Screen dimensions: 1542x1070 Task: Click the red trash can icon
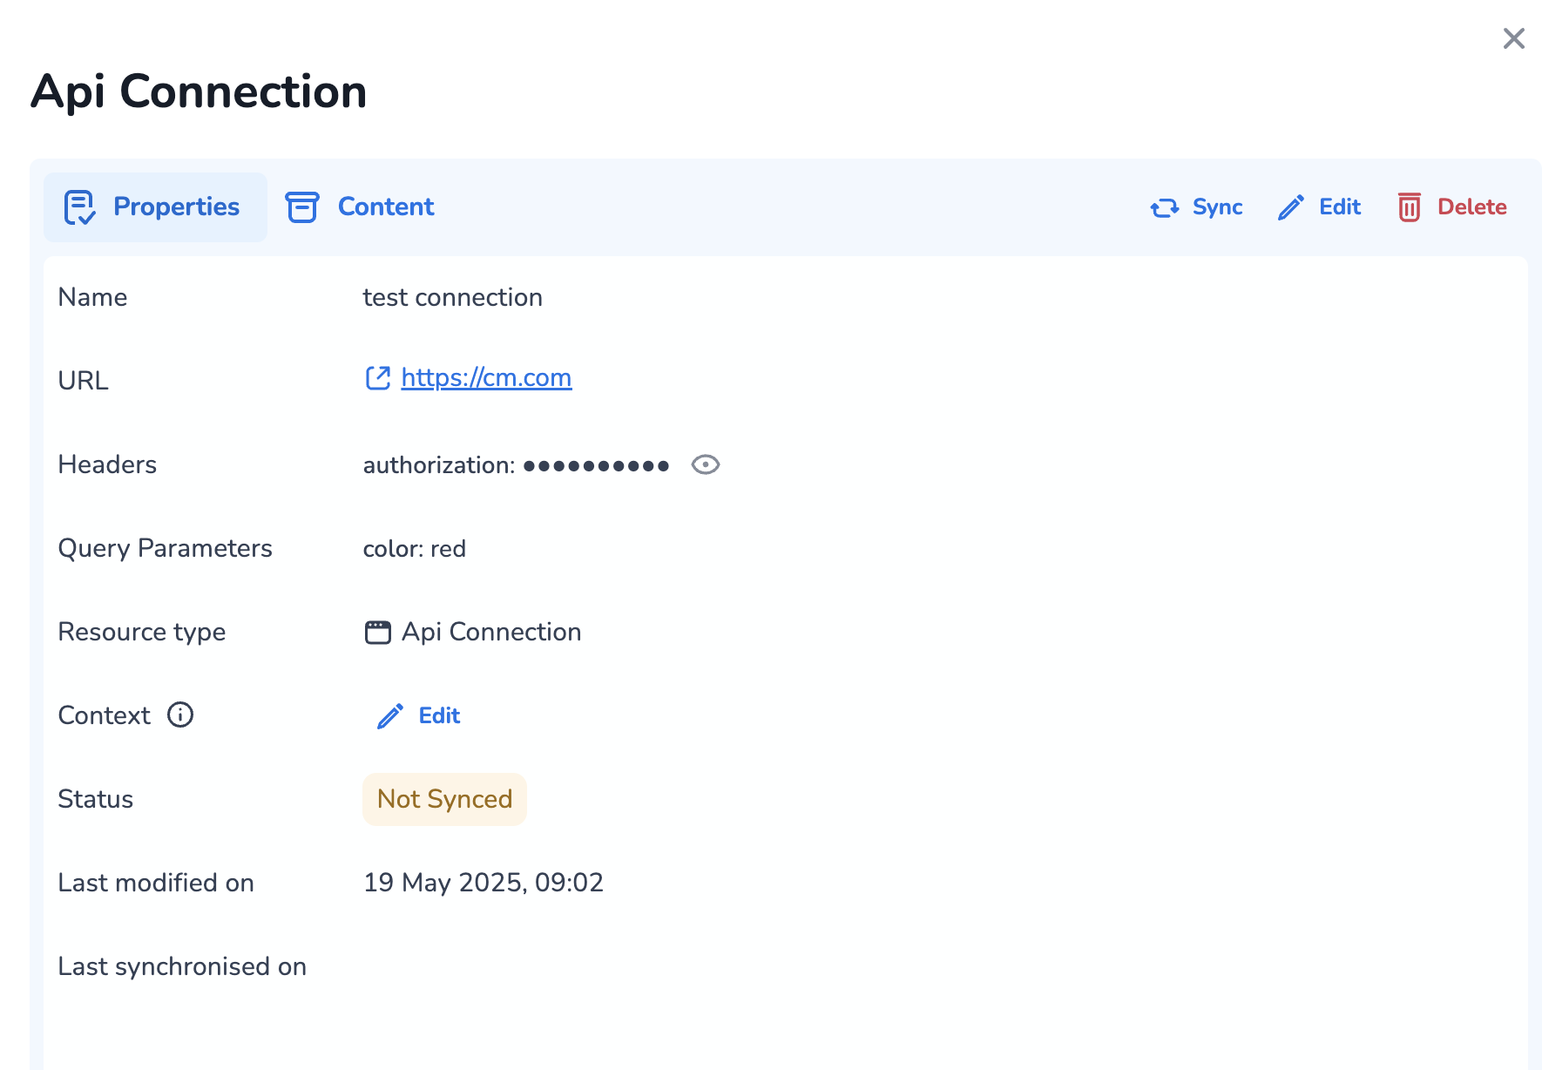coord(1409,207)
